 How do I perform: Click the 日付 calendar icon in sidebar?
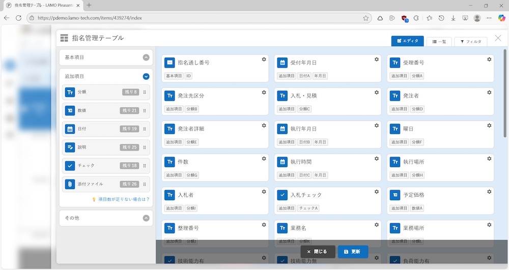click(70, 129)
